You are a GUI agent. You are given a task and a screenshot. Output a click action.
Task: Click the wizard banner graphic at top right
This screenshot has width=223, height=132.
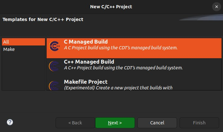click(x=201, y=17)
